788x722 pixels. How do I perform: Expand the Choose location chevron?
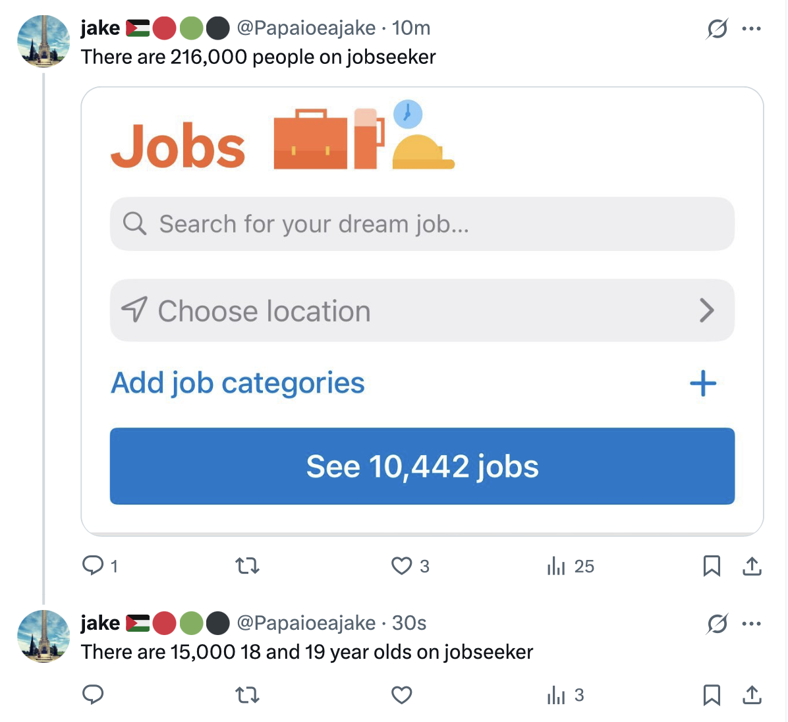(x=706, y=310)
